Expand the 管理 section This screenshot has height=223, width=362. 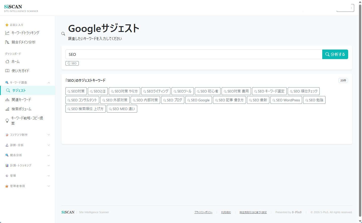click(x=27, y=176)
